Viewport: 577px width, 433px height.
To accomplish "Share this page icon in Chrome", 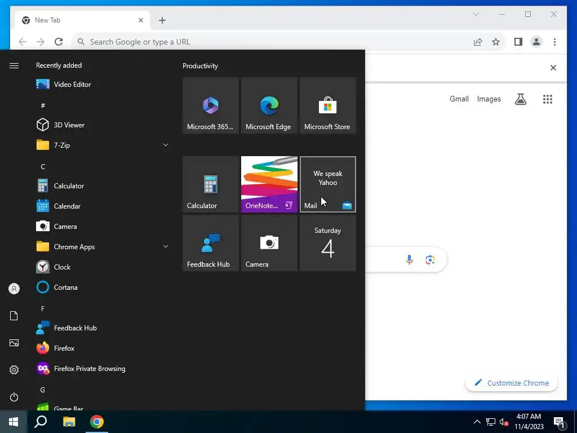I will 478,42.
